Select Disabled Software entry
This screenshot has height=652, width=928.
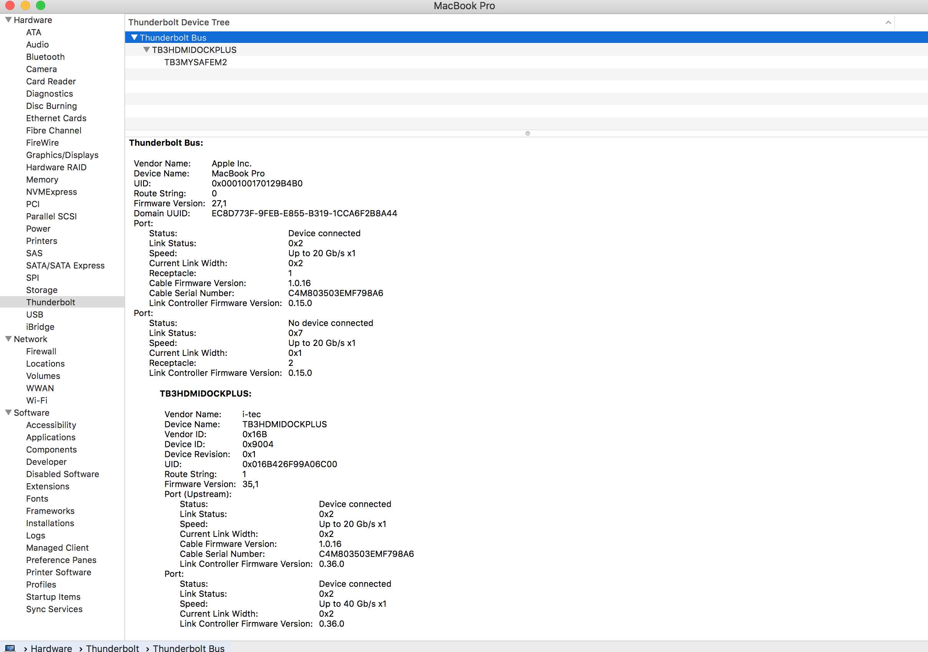[63, 474]
